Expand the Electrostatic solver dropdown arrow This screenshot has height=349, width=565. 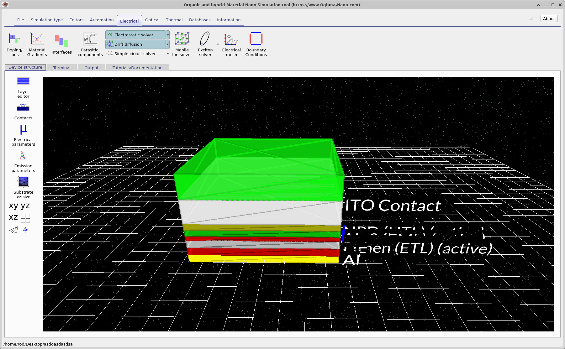pos(168,35)
